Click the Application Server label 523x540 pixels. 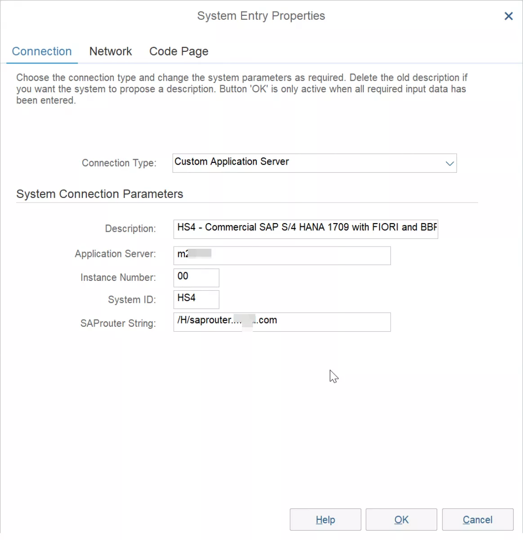point(116,254)
